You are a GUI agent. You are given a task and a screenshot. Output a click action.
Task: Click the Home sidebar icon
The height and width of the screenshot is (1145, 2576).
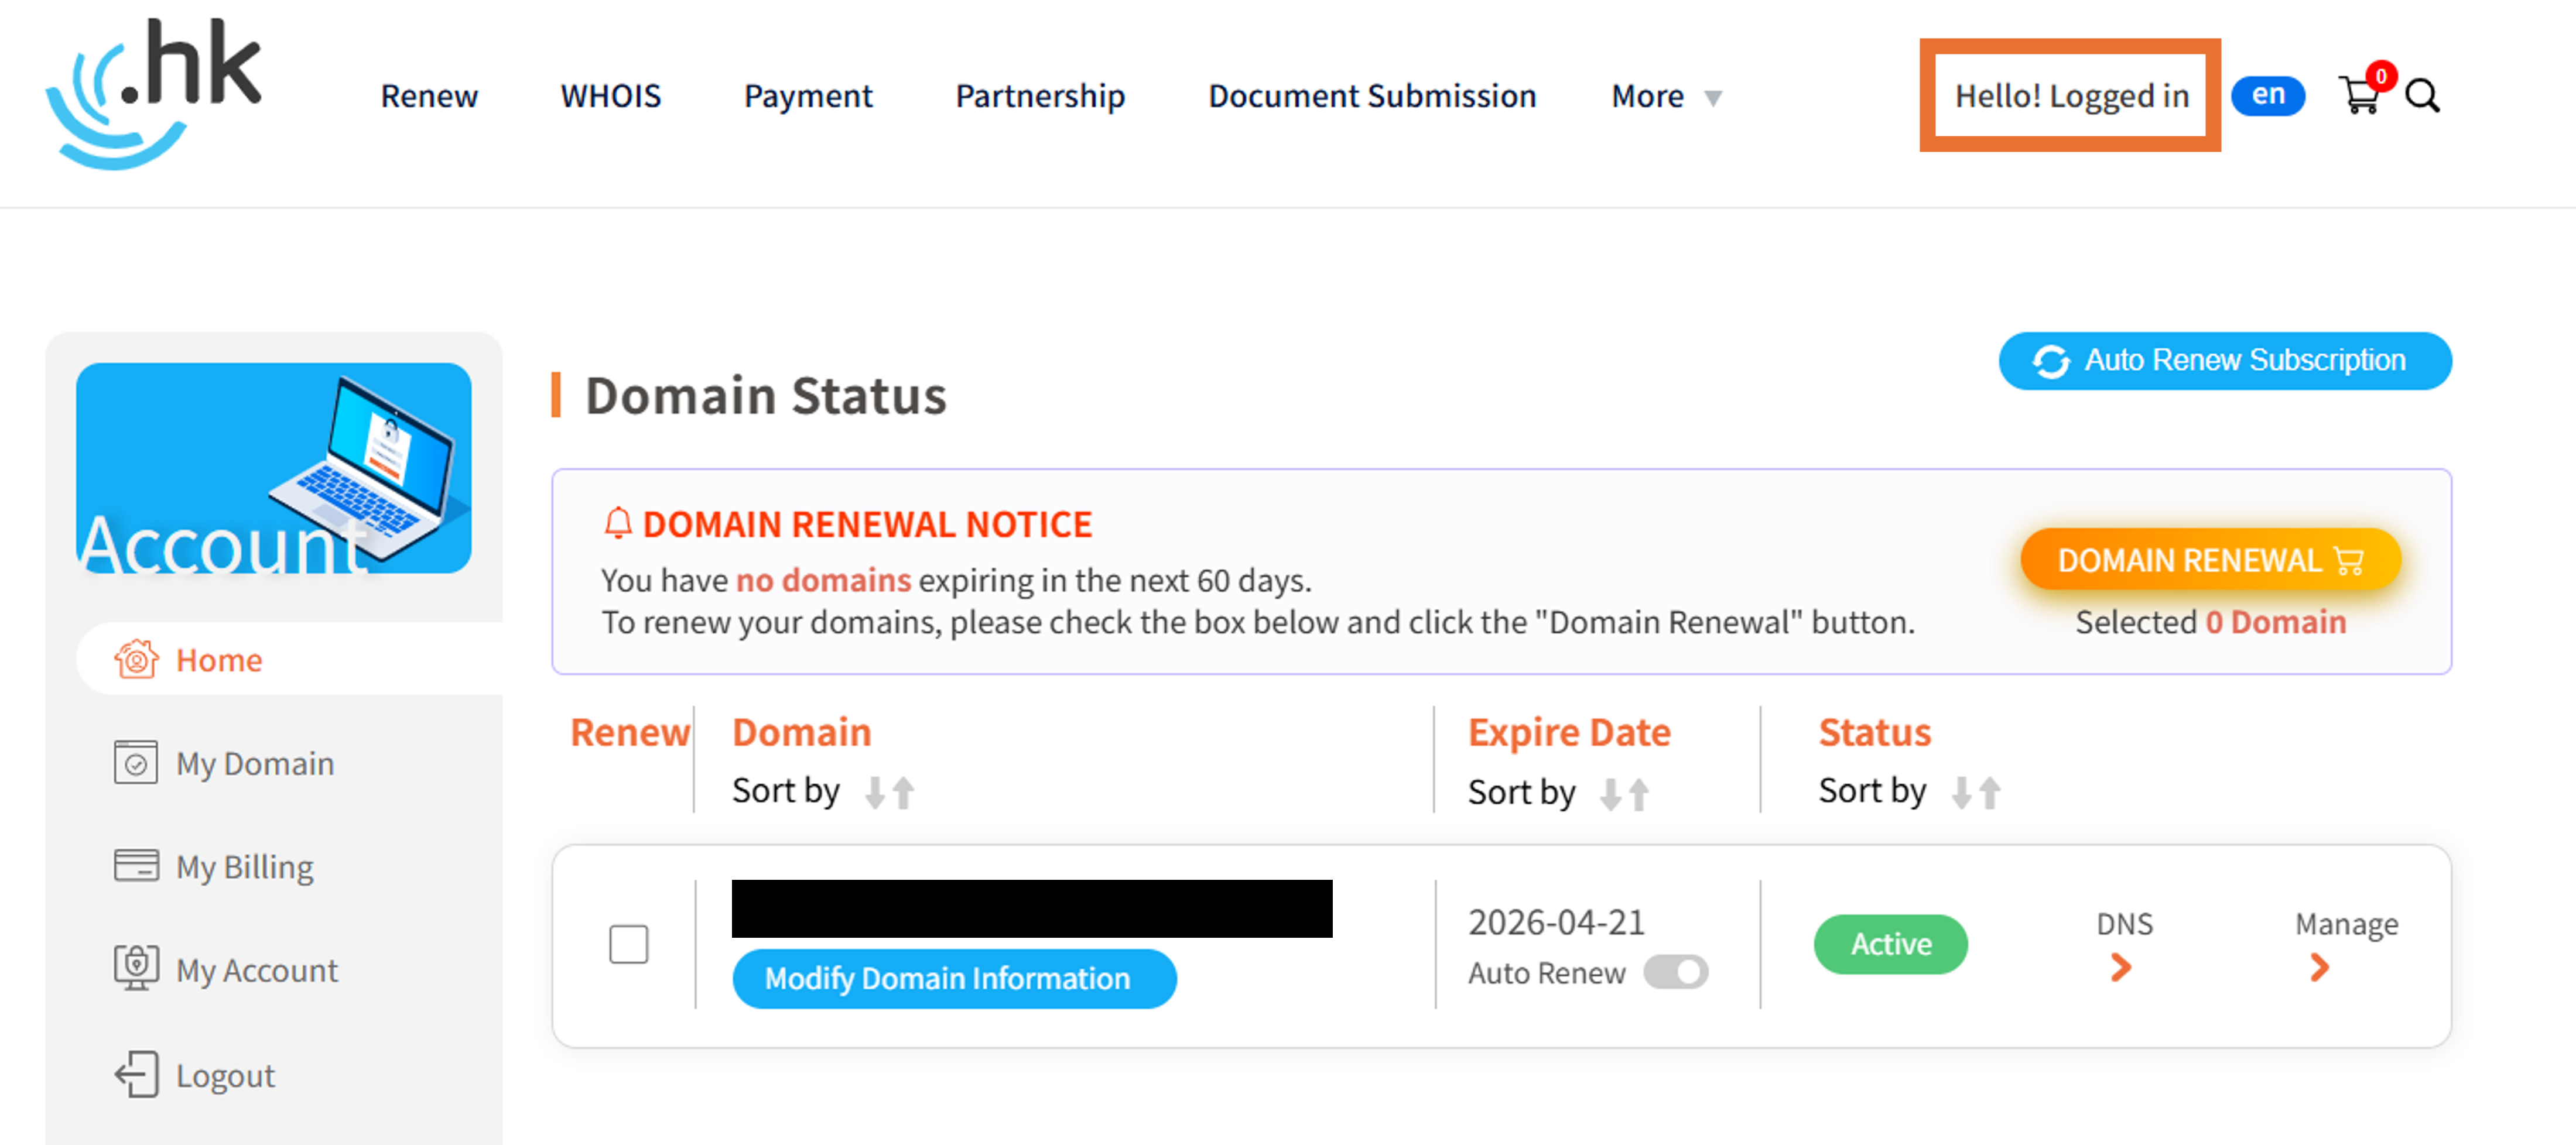coord(136,660)
